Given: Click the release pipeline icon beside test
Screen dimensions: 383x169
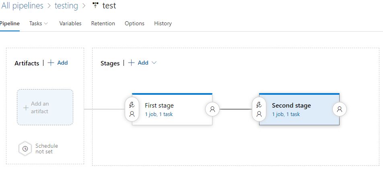Looking at the screenshot, I should (95, 6).
